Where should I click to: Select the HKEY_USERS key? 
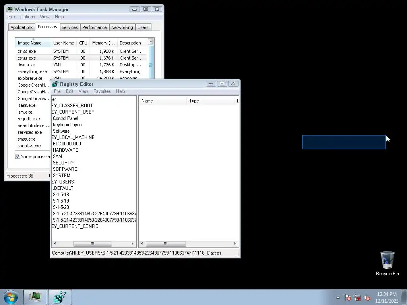point(63,182)
